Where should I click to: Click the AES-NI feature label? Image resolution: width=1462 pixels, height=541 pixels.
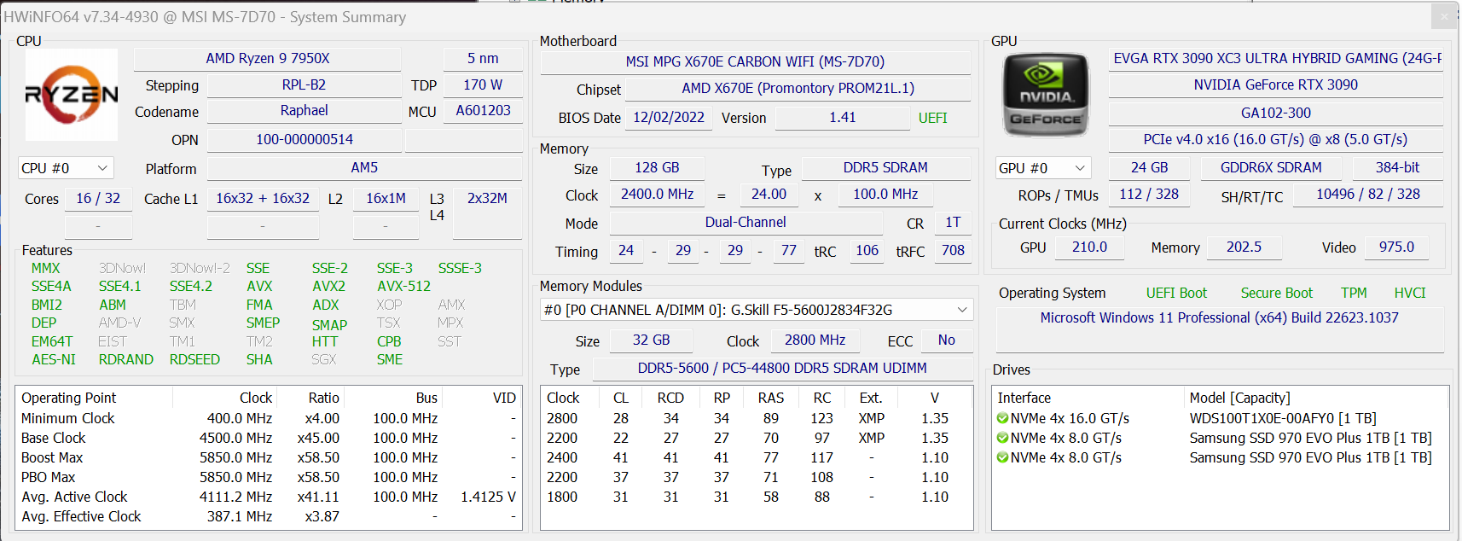pos(54,360)
